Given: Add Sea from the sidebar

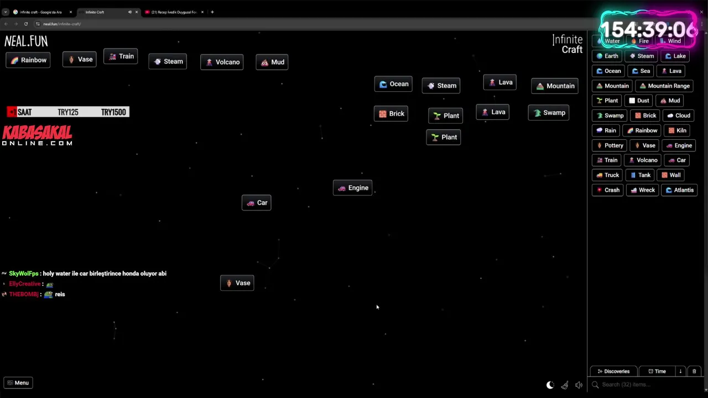Looking at the screenshot, I should coord(641,71).
